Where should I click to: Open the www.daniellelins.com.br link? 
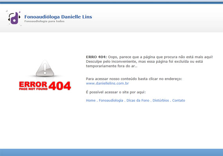click(107, 83)
